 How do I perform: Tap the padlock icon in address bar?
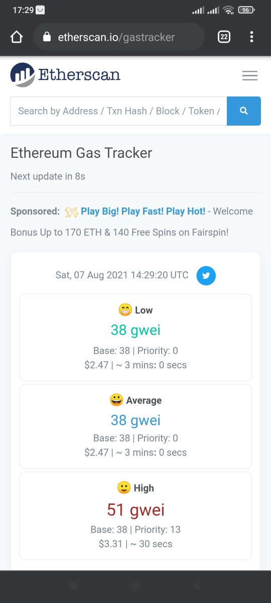pyautogui.click(x=47, y=37)
